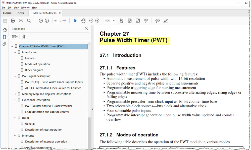Collapse the Functional Description branch
This screenshot has height=150, width=251.
15,100
